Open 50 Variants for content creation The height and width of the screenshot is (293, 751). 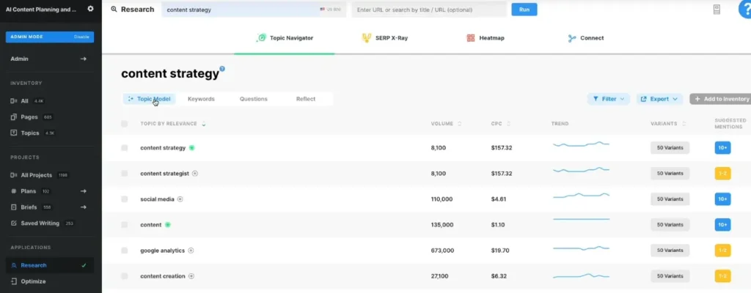point(670,276)
